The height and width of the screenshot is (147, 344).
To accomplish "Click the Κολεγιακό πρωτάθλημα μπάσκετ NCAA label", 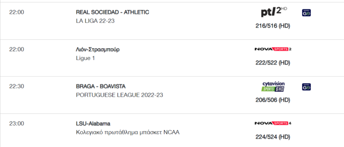I will 128,133.
